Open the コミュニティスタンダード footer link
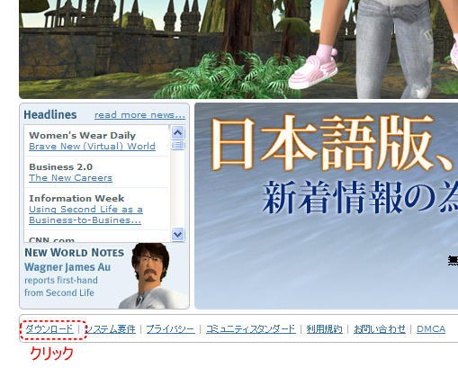458x368 pixels. point(251,329)
